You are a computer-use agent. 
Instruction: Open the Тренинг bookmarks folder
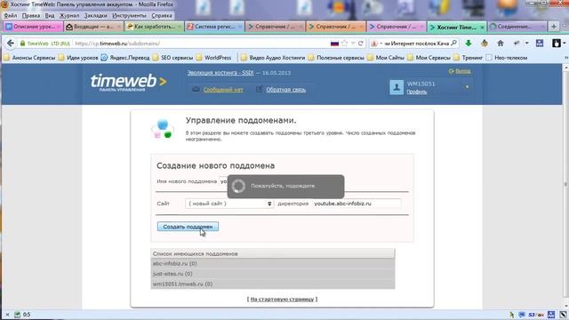pyautogui.click(x=469, y=57)
